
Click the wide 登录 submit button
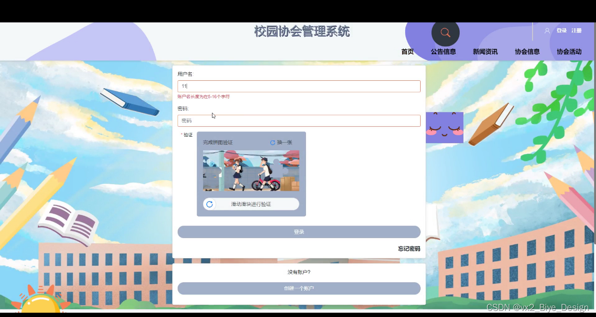click(x=299, y=232)
